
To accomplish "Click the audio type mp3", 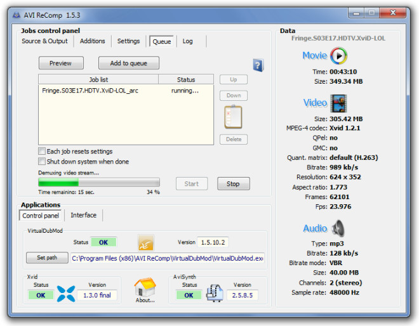I will [336, 244].
